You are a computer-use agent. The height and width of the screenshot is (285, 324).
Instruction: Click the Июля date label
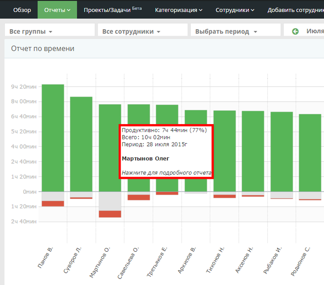(x=315, y=31)
